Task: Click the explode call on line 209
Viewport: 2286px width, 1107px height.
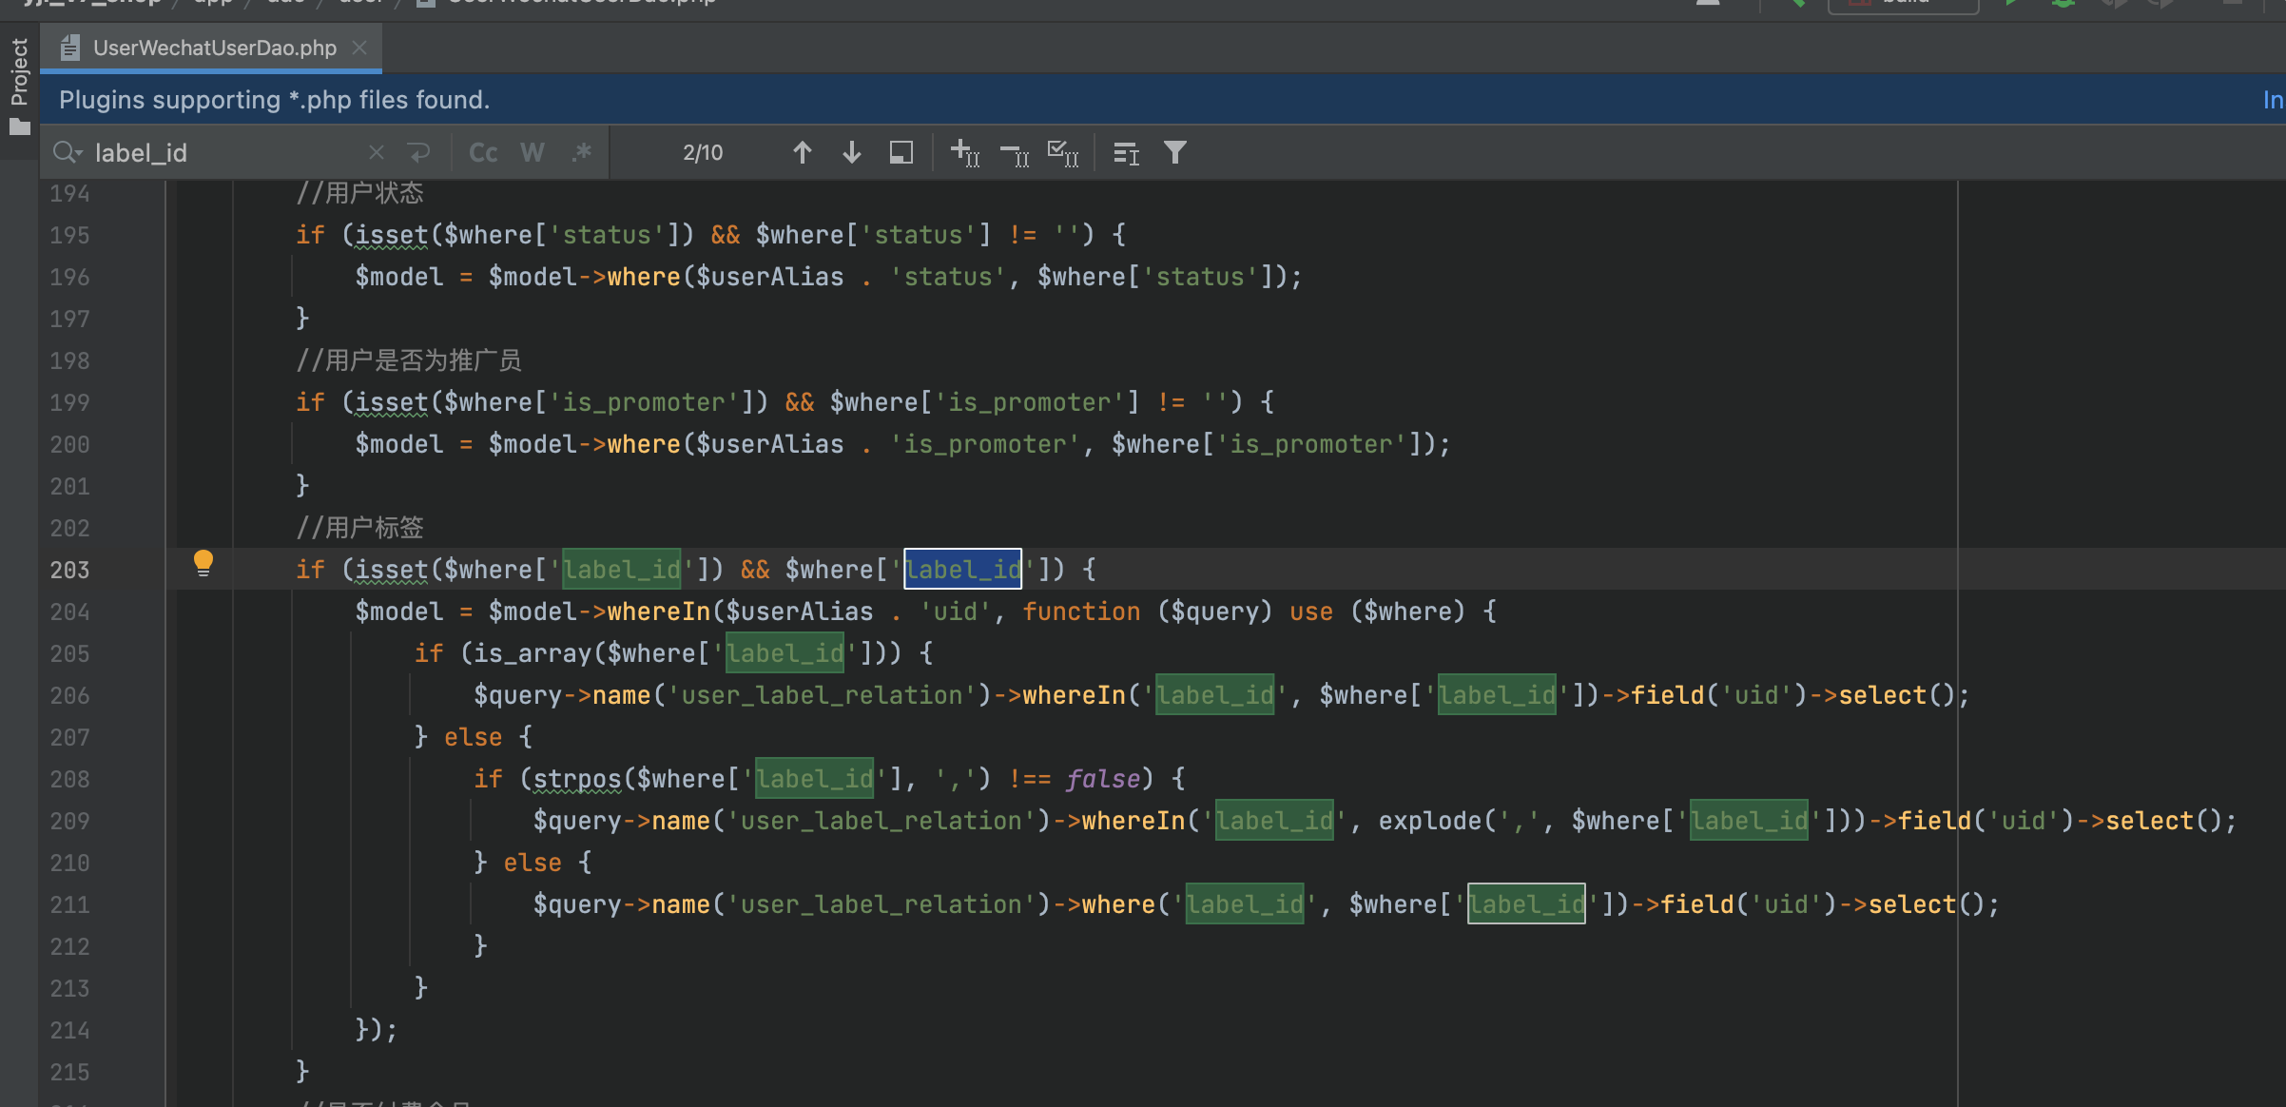Action: pyautogui.click(x=1430, y=820)
